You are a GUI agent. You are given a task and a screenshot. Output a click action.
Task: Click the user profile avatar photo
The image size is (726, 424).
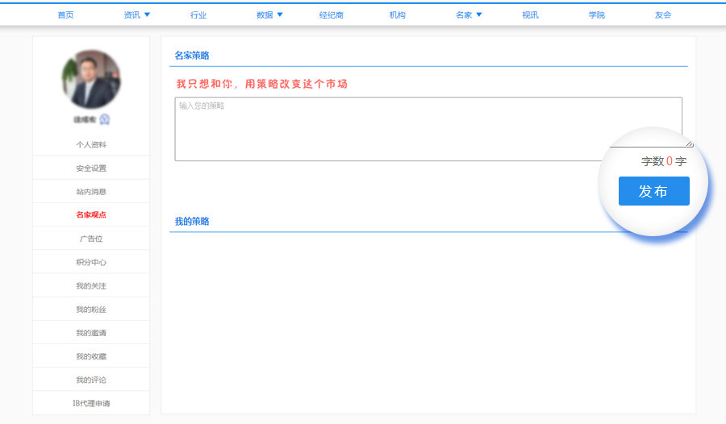point(91,79)
